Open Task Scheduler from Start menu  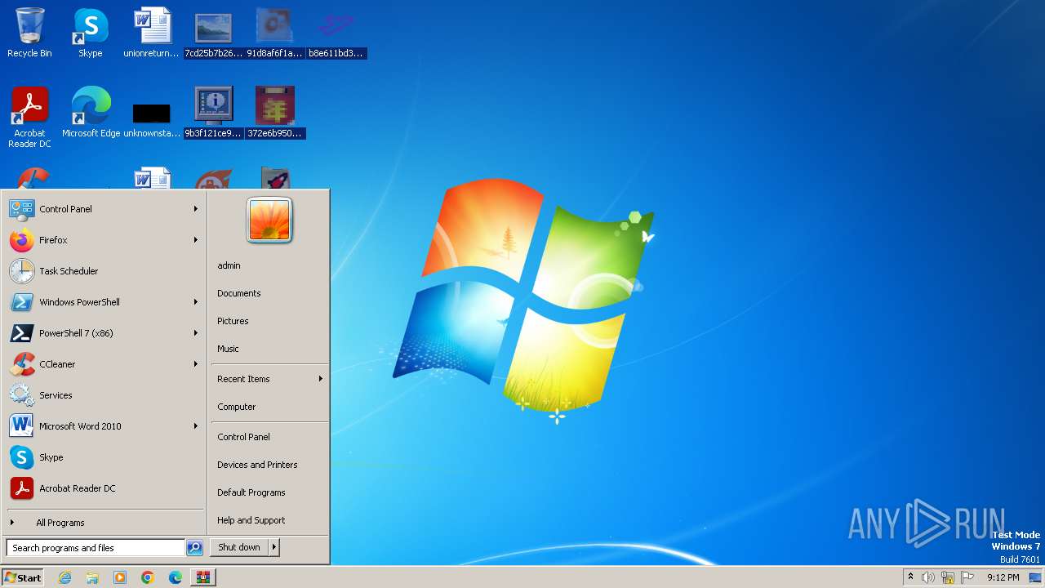point(104,271)
